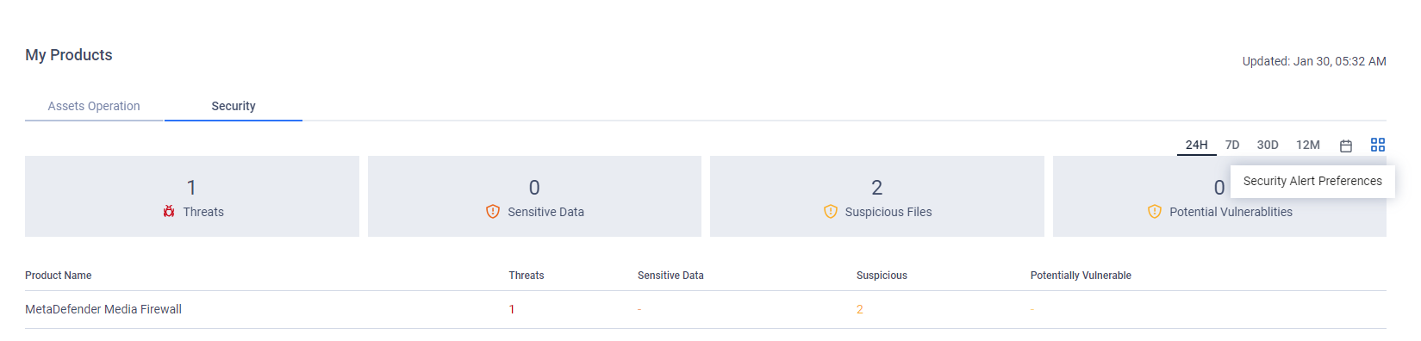Click the Product Name column header
The image size is (1421, 341).
tap(59, 276)
